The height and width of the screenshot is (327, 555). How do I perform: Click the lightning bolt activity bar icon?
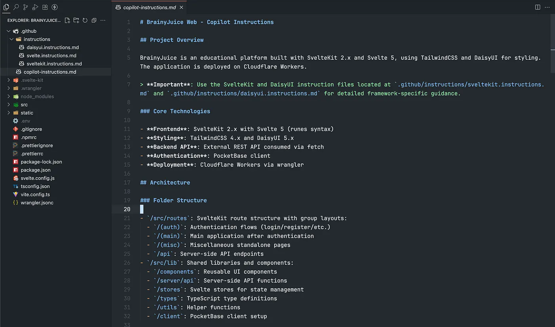tap(55, 7)
